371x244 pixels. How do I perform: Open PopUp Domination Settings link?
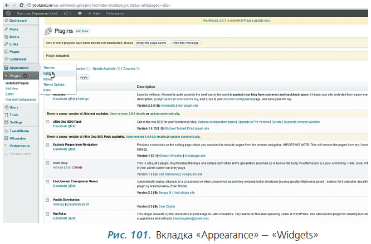tap(58, 205)
